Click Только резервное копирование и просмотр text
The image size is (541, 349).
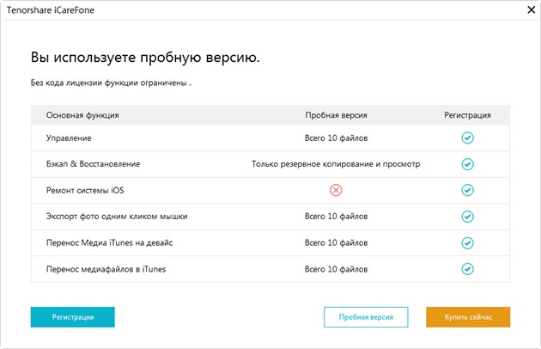click(x=336, y=164)
